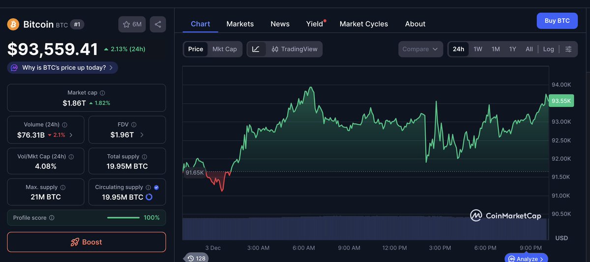This screenshot has width=590, height=262.
Task: Open the Market Cycles tab
Action: (x=364, y=24)
